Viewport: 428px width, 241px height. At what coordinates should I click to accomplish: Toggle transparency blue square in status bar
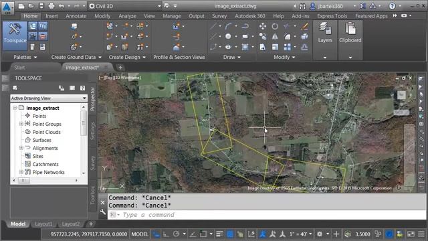tap(230, 234)
